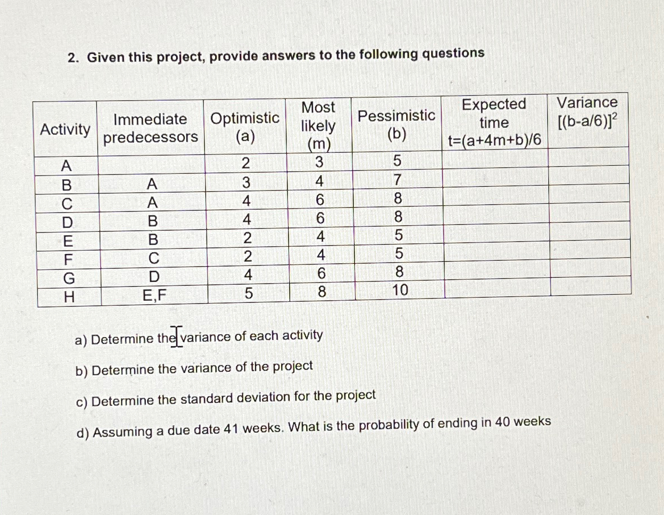Click the Variance formula header cell
Viewport: 664px width, 515px height.
[x=587, y=113]
